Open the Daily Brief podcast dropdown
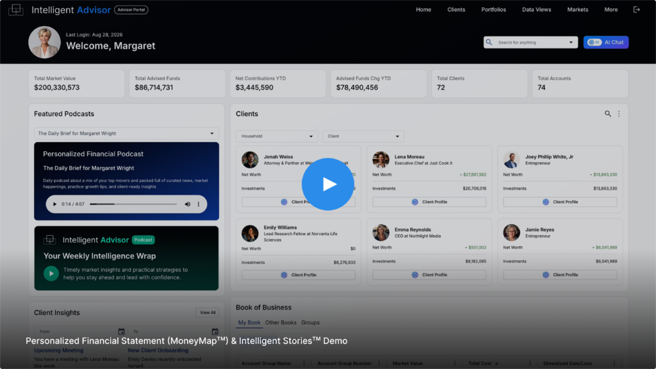Screen dimensions: 656x369 [x=126, y=133]
